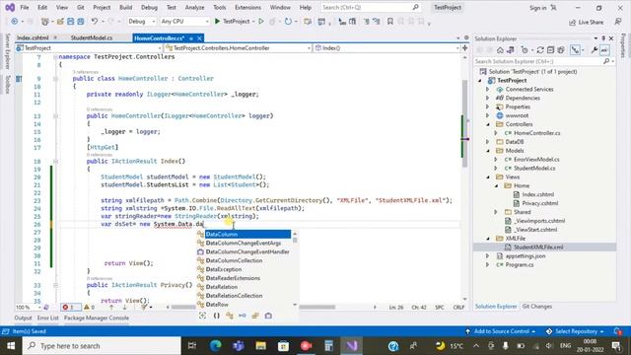Image resolution: width=631 pixels, height=355 pixels.
Task: Open Index() member navigation dropdown
Action: point(386,48)
